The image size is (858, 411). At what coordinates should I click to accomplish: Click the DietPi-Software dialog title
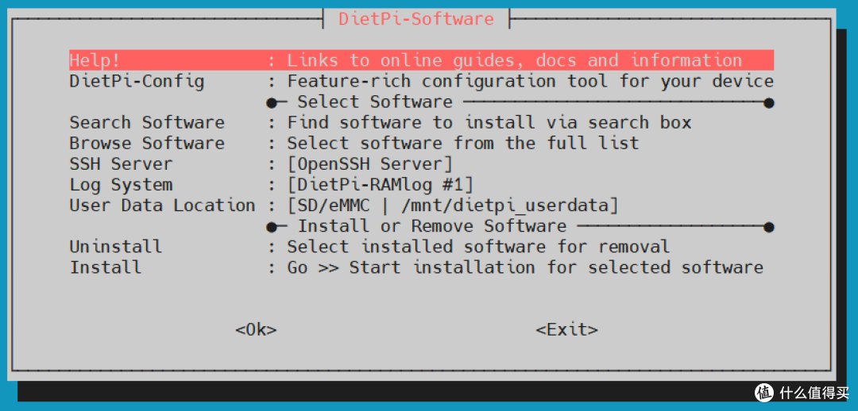tap(416, 18)
